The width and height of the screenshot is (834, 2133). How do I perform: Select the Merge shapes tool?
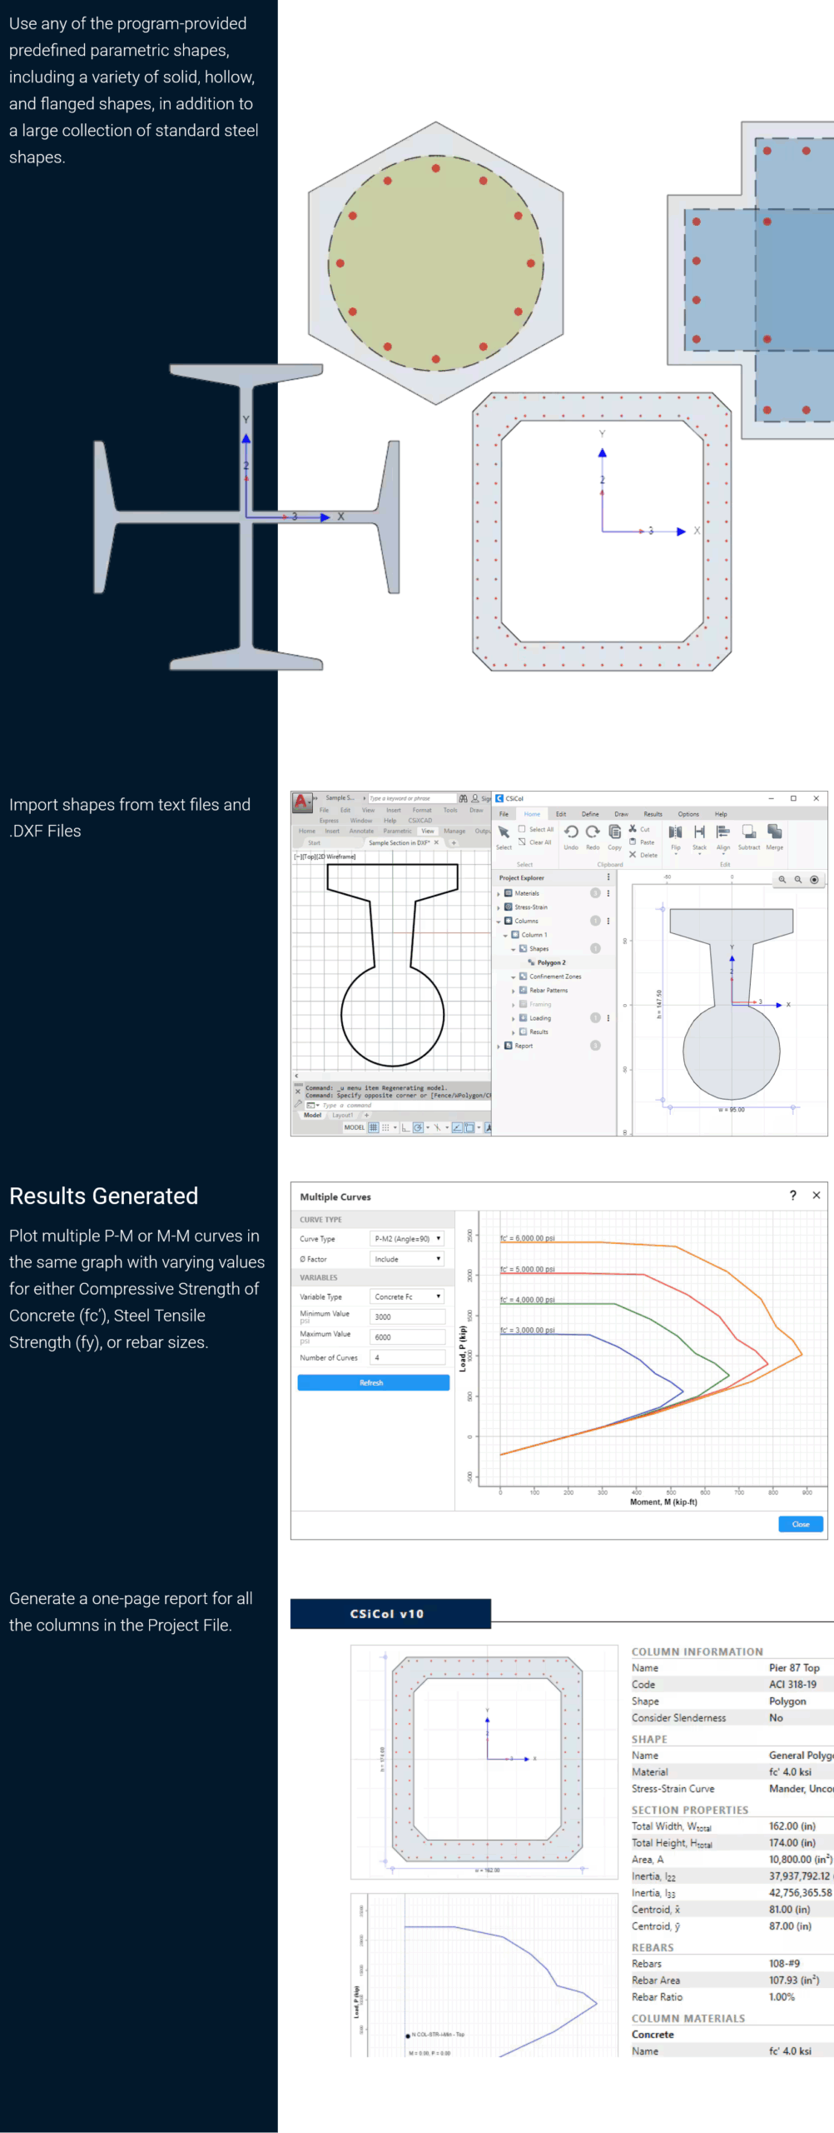click(774, 832)
